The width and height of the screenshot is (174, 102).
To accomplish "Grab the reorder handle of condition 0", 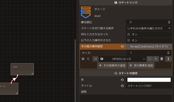I will [83, 59].
